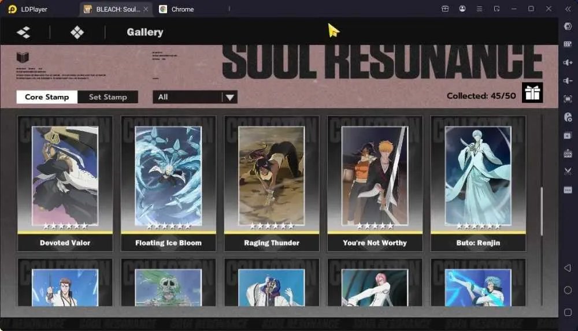Lower volume with LDPlayer volume down icon

[568, 80]
